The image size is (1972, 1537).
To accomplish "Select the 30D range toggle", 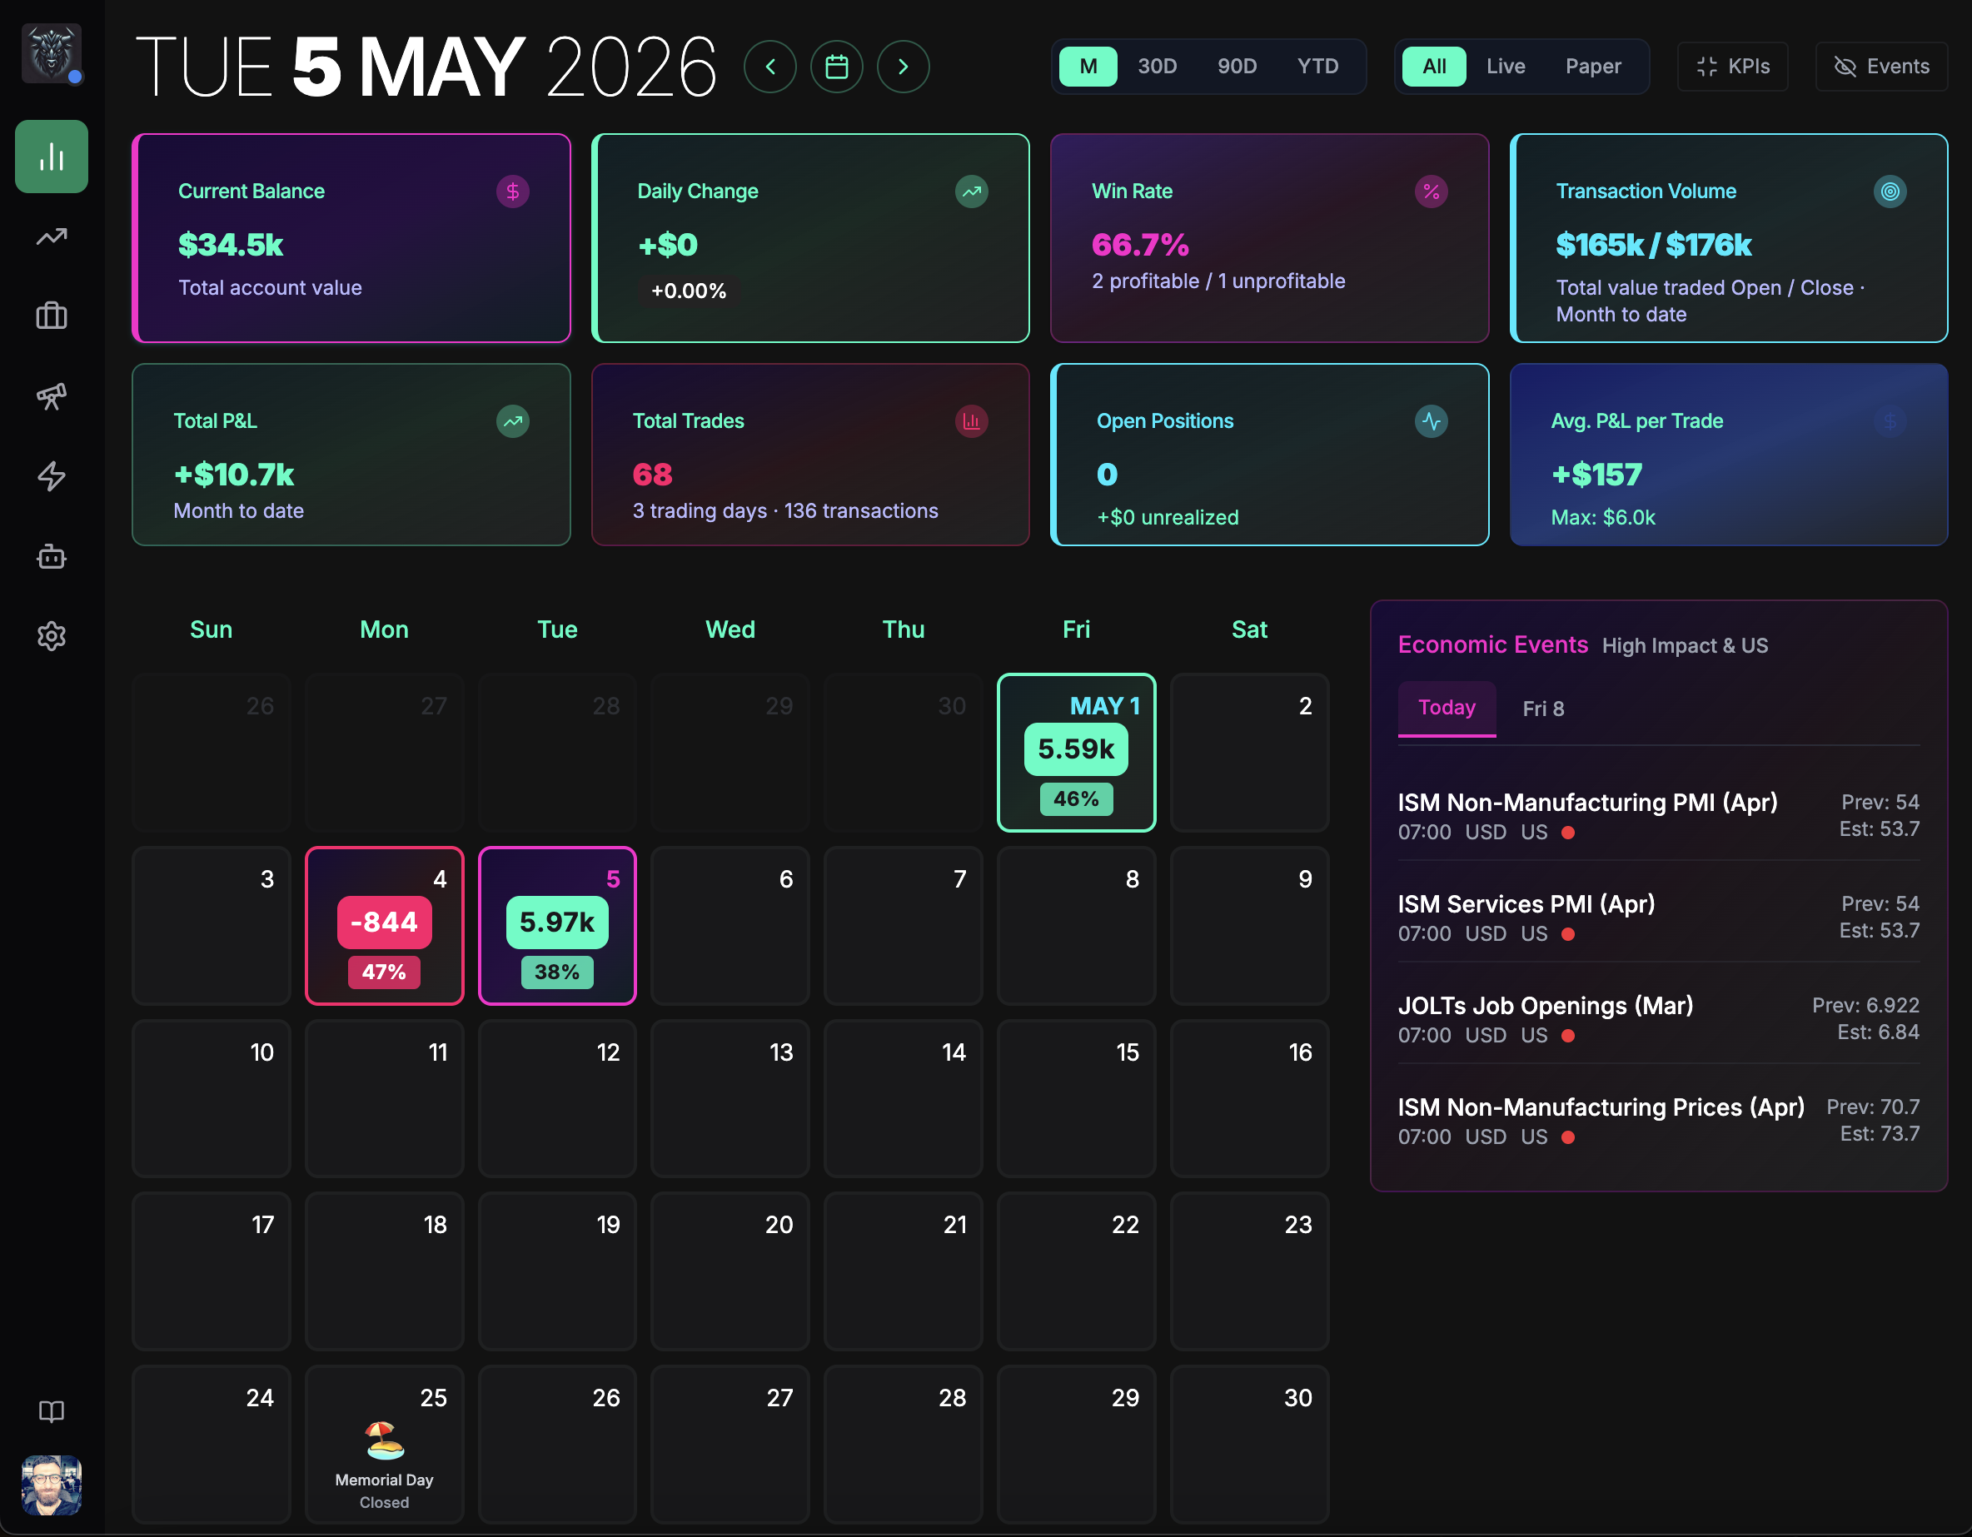I will [1157, 67].
